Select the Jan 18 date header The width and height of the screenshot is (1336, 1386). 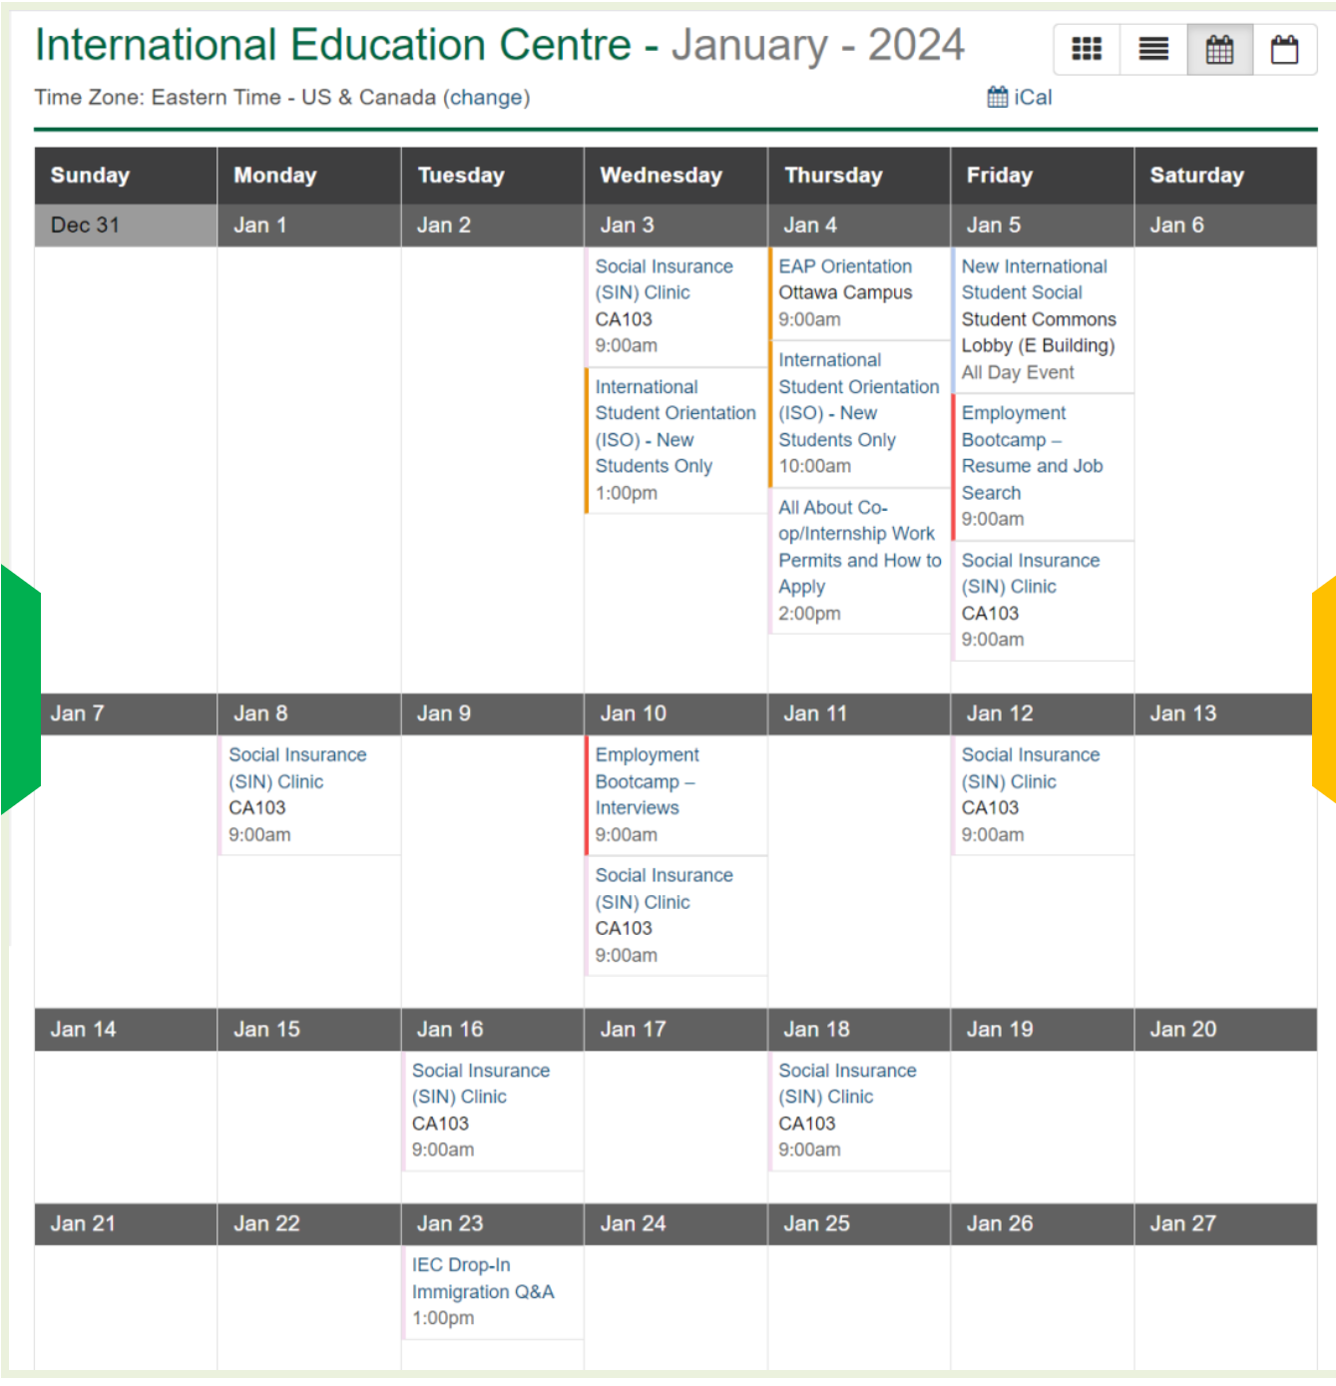tap(816, 1029)
